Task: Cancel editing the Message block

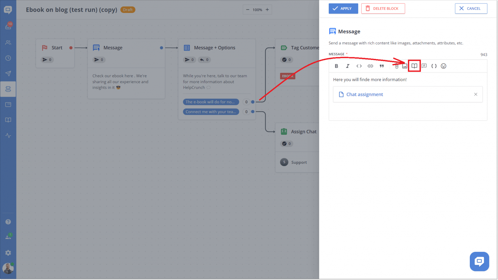Action: pyautogui.click(x=471, y=8)
